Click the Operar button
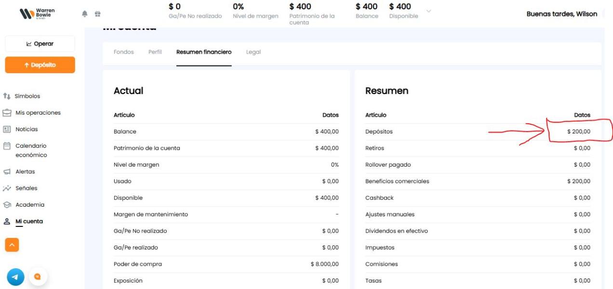The image size is (613, 289). coord(40,44)
